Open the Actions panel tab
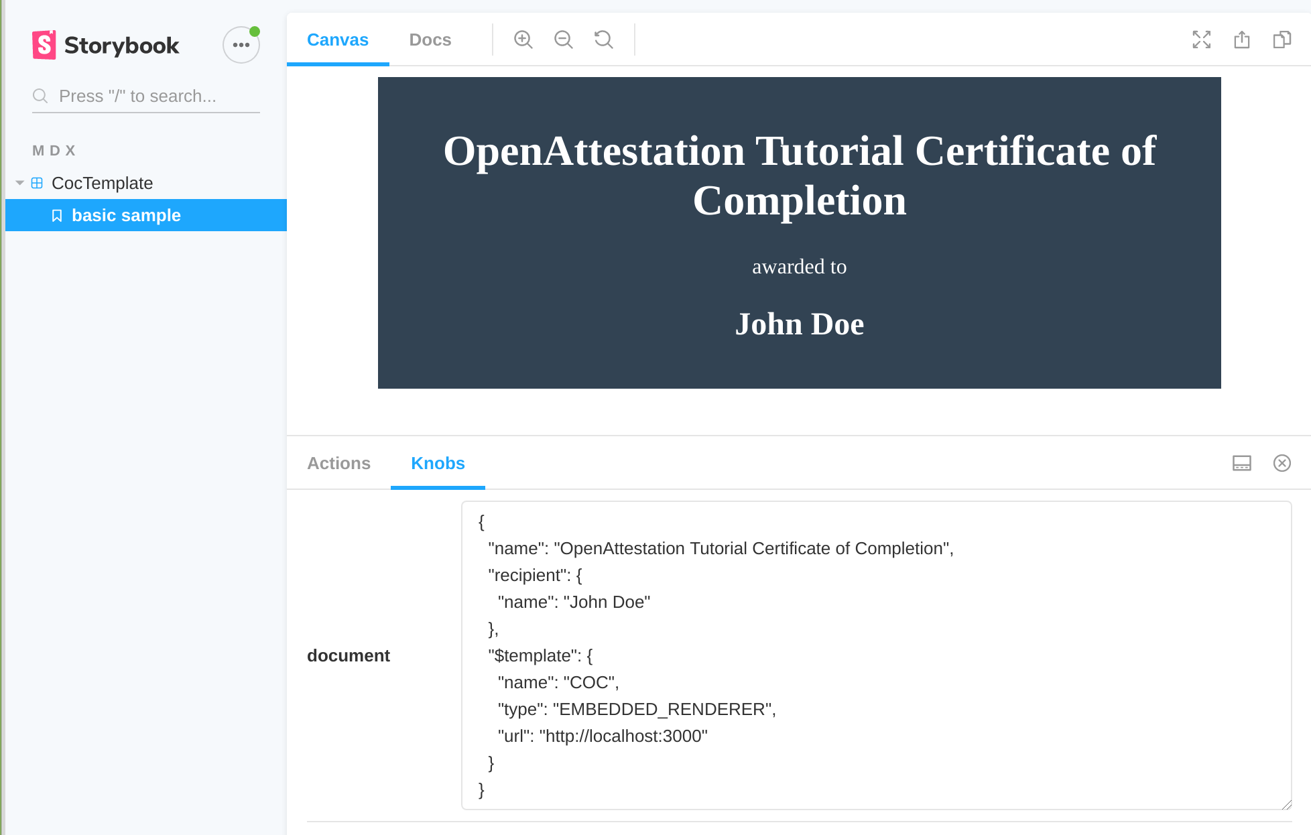The image size is (1311, 835). [339, 463]
